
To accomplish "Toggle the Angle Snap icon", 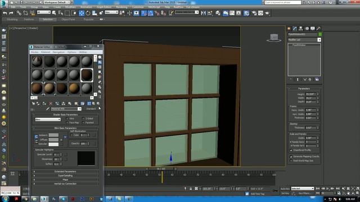I will click(150, 13).
